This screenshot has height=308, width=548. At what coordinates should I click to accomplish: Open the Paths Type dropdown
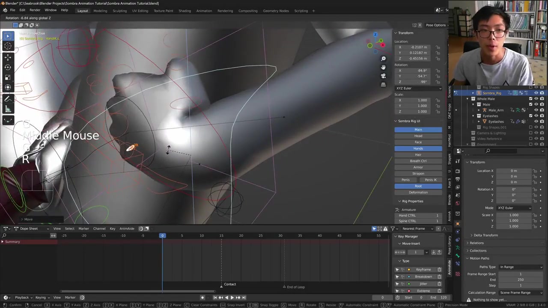pos(521,267)
